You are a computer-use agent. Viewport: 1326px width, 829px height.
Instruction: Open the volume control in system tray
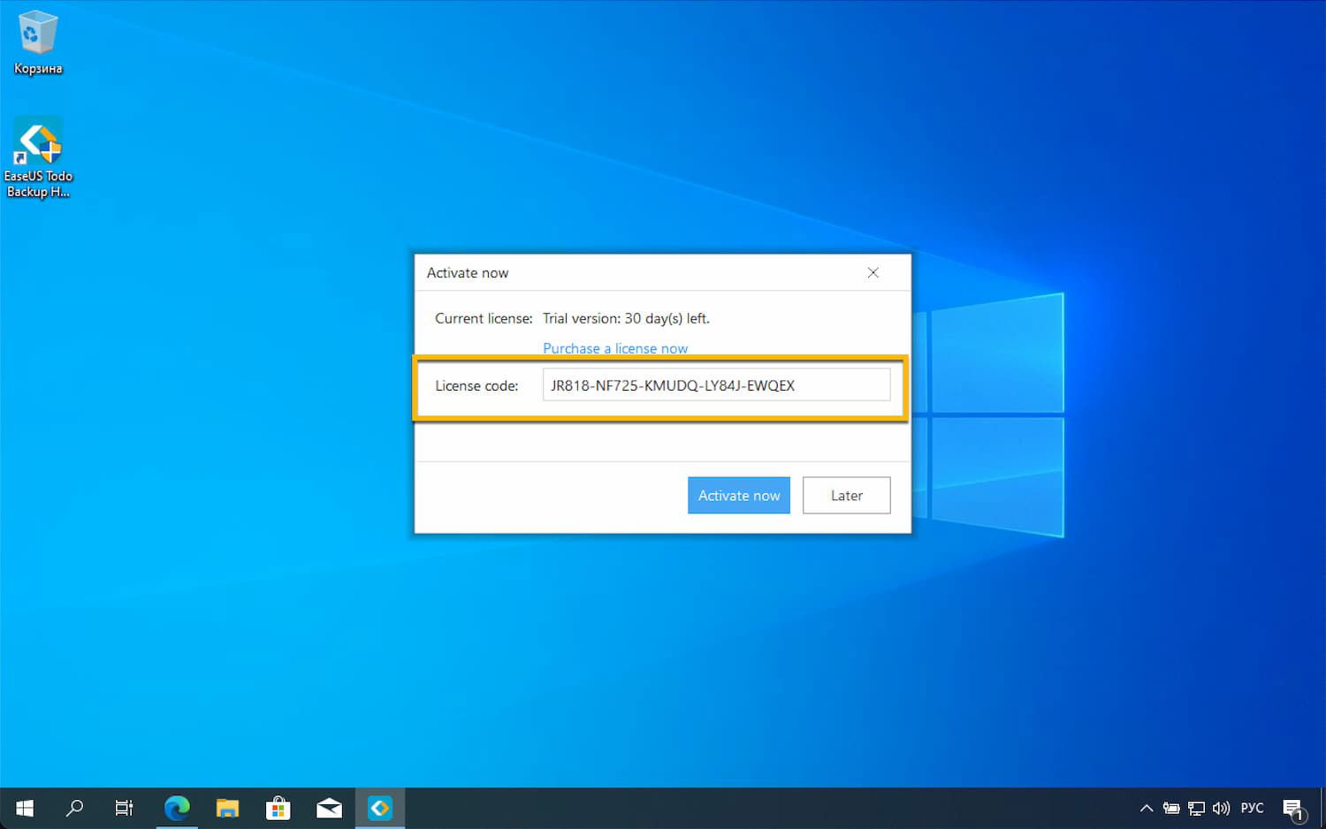[x=1221, y=807]
